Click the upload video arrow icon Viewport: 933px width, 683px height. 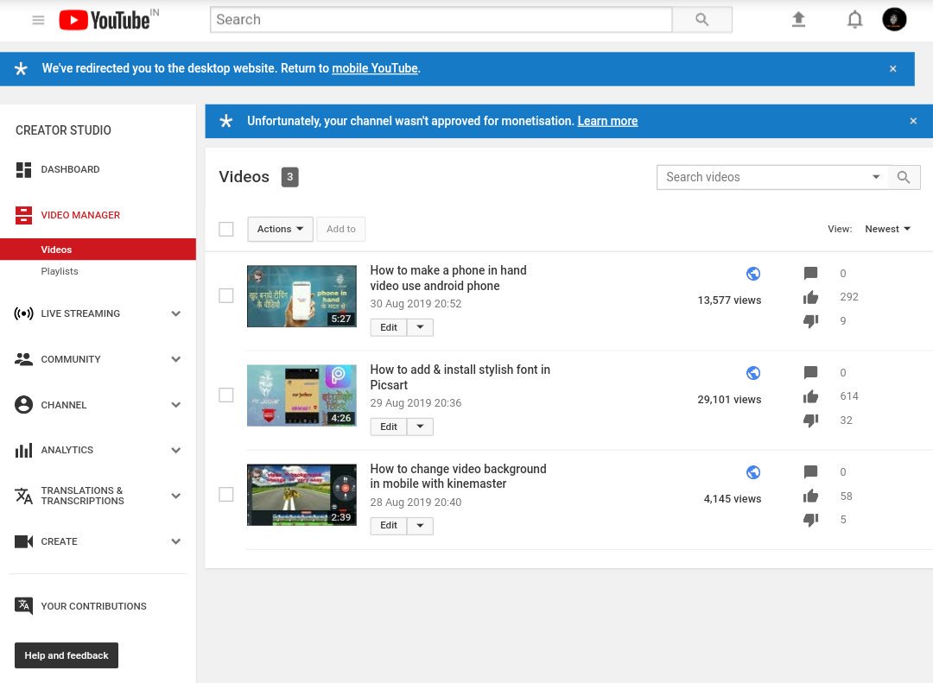[798, 20]
